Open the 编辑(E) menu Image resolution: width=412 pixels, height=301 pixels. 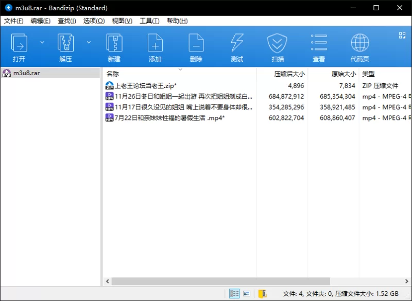41,21
